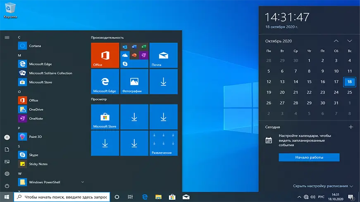Click the Начало работы button
This screenshot has height=202, width=360.
pyautogui.click(x=309, y=157)
